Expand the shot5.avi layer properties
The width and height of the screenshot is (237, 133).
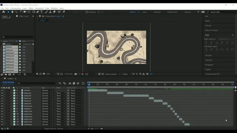[x=12, y=101]
